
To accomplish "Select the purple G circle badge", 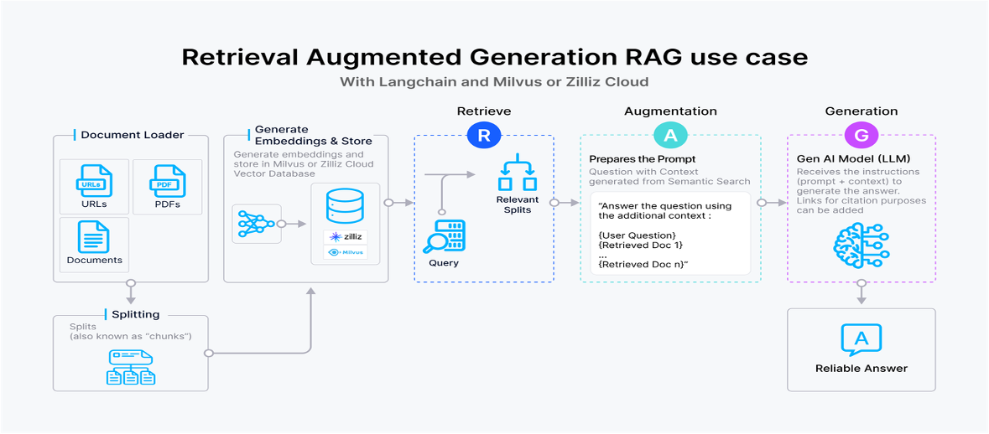I will click(x=861, y=136).
